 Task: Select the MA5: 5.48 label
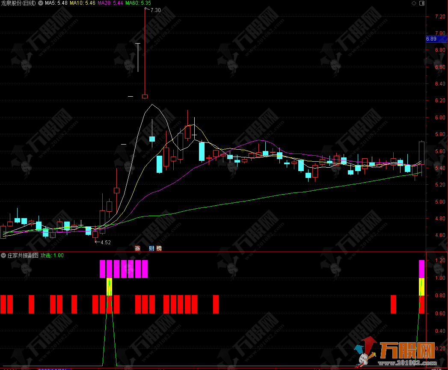pos(56,3)
